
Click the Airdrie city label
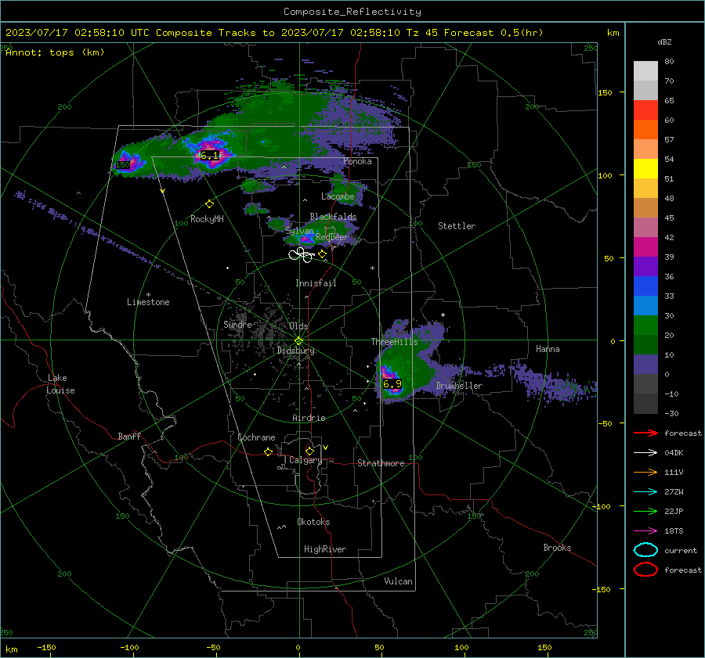[309, 418]
